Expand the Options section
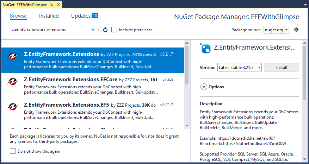The width and height of the screenshot is (309, 164). 204,87
